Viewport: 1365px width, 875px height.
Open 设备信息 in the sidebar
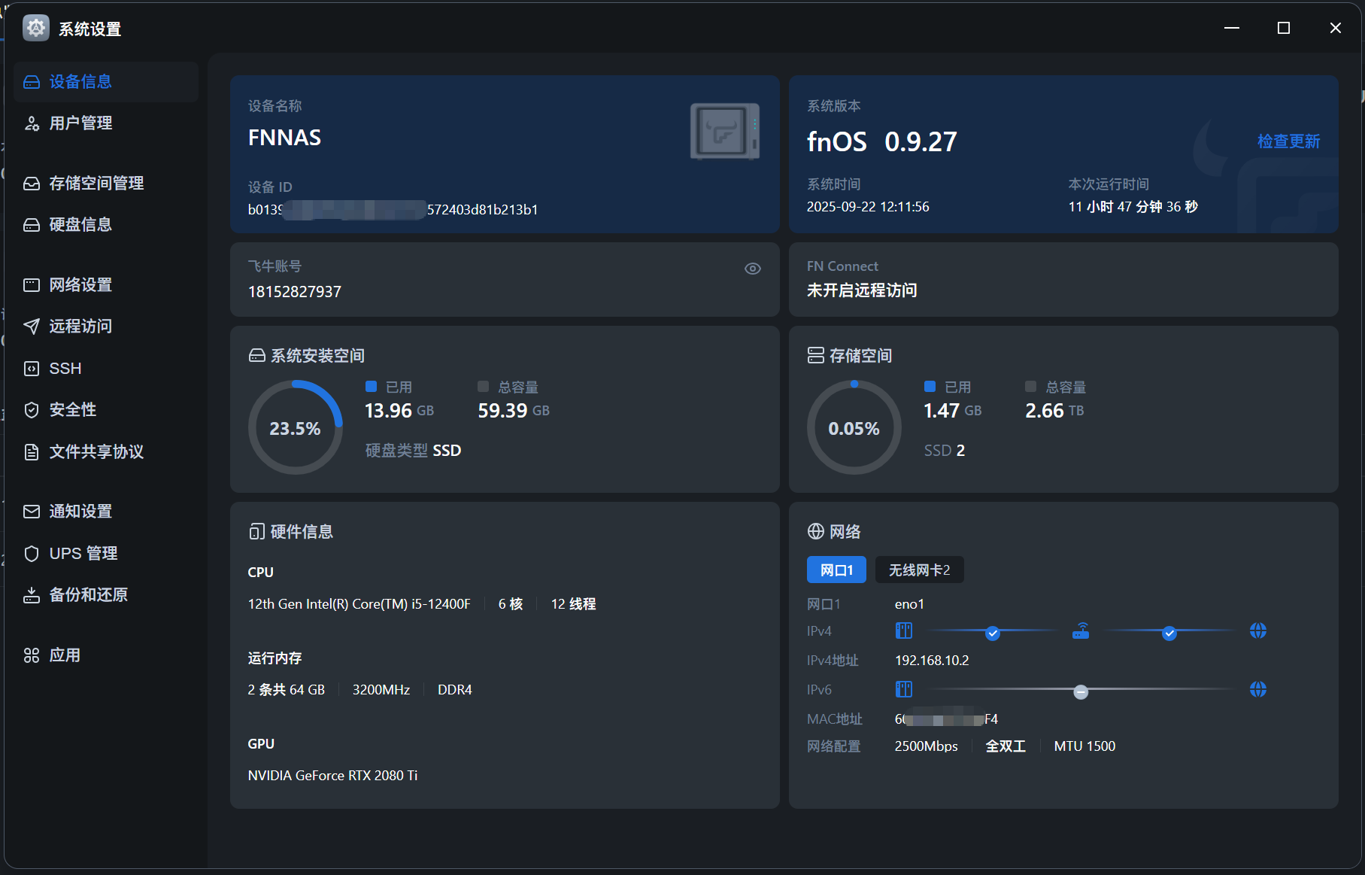106,82
